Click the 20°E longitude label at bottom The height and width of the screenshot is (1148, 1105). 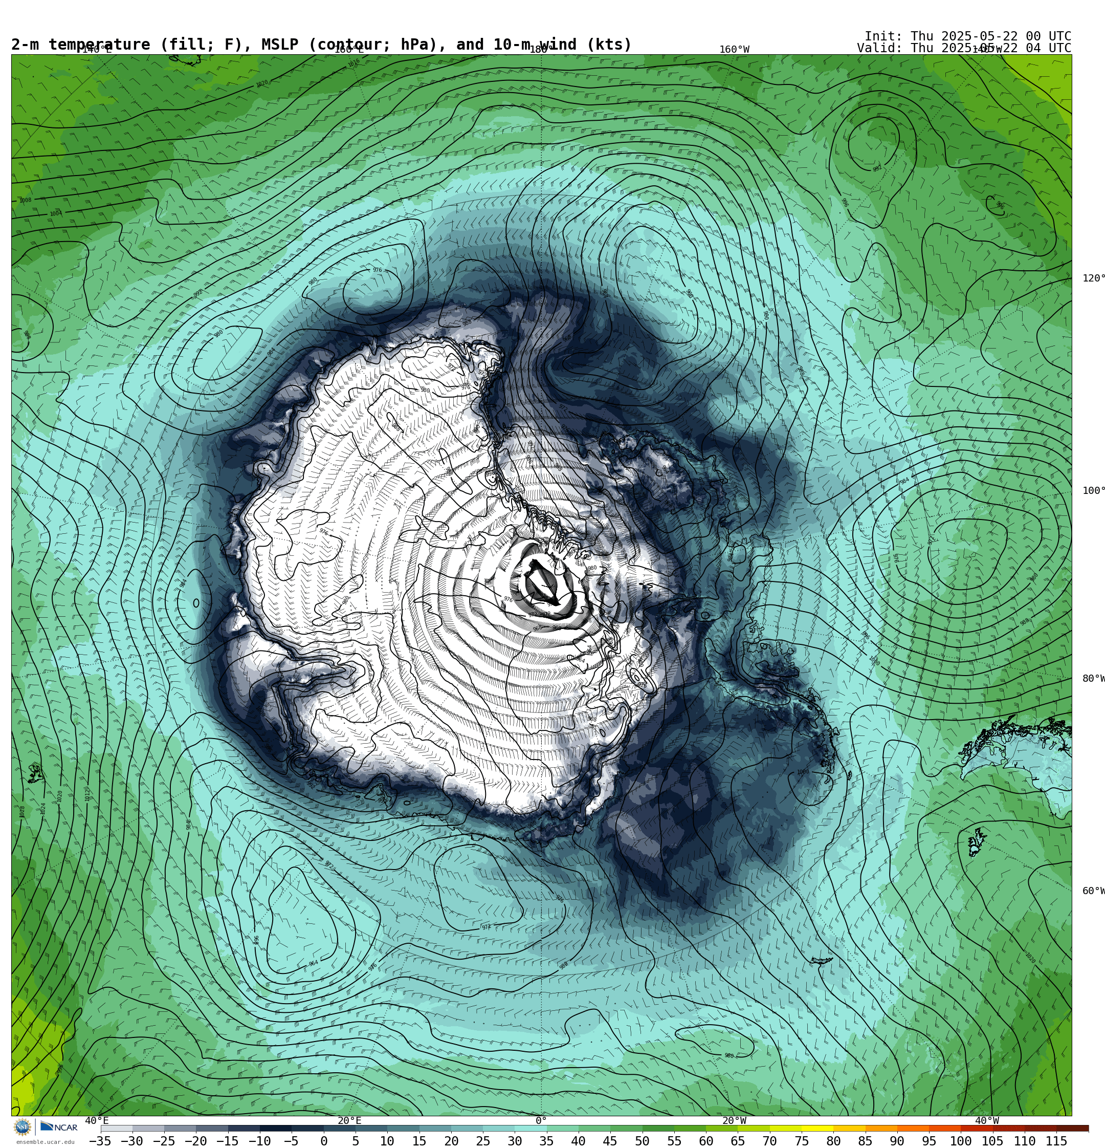349,1120
